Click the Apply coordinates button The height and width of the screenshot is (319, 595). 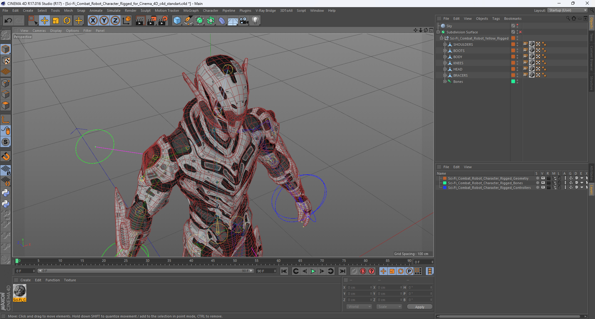pyautogui.click(x=420, y=307)
